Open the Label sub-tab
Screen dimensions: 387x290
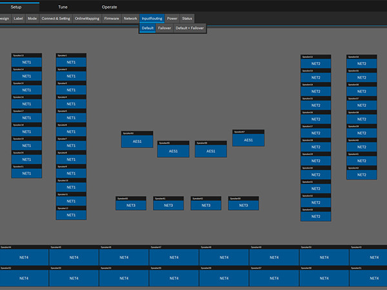point(18,19)
